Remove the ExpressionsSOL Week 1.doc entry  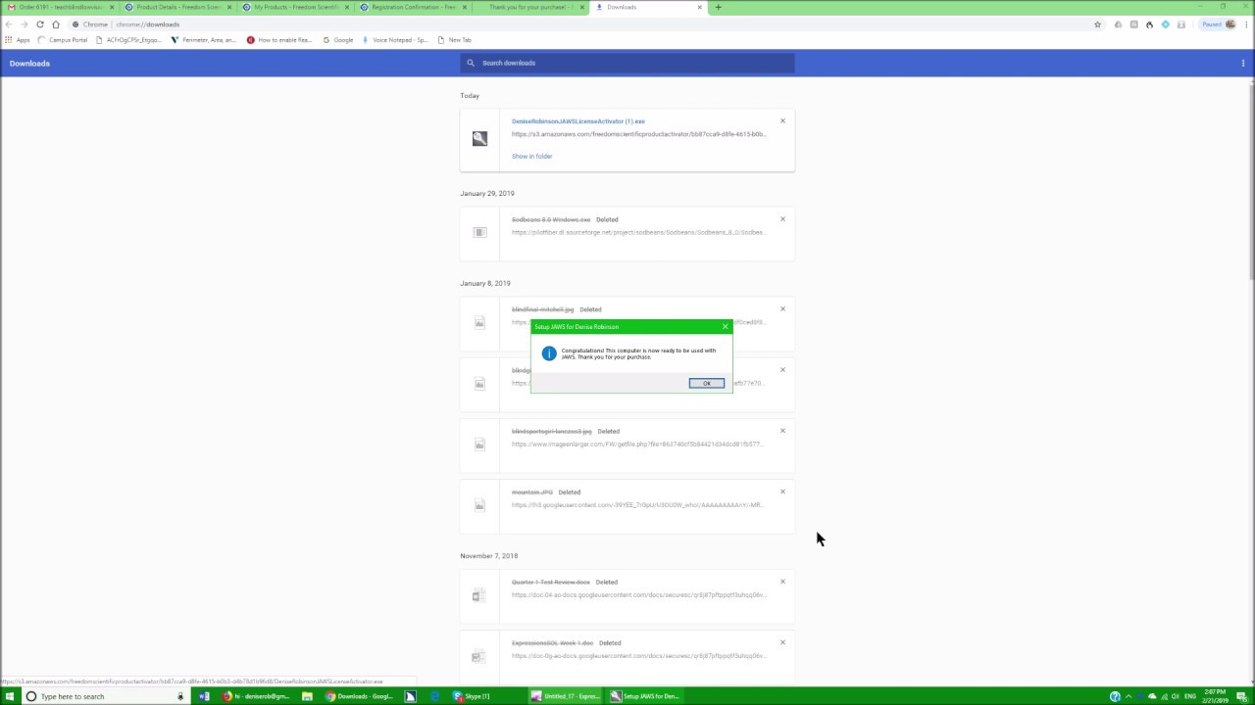[x=782, y=642]
